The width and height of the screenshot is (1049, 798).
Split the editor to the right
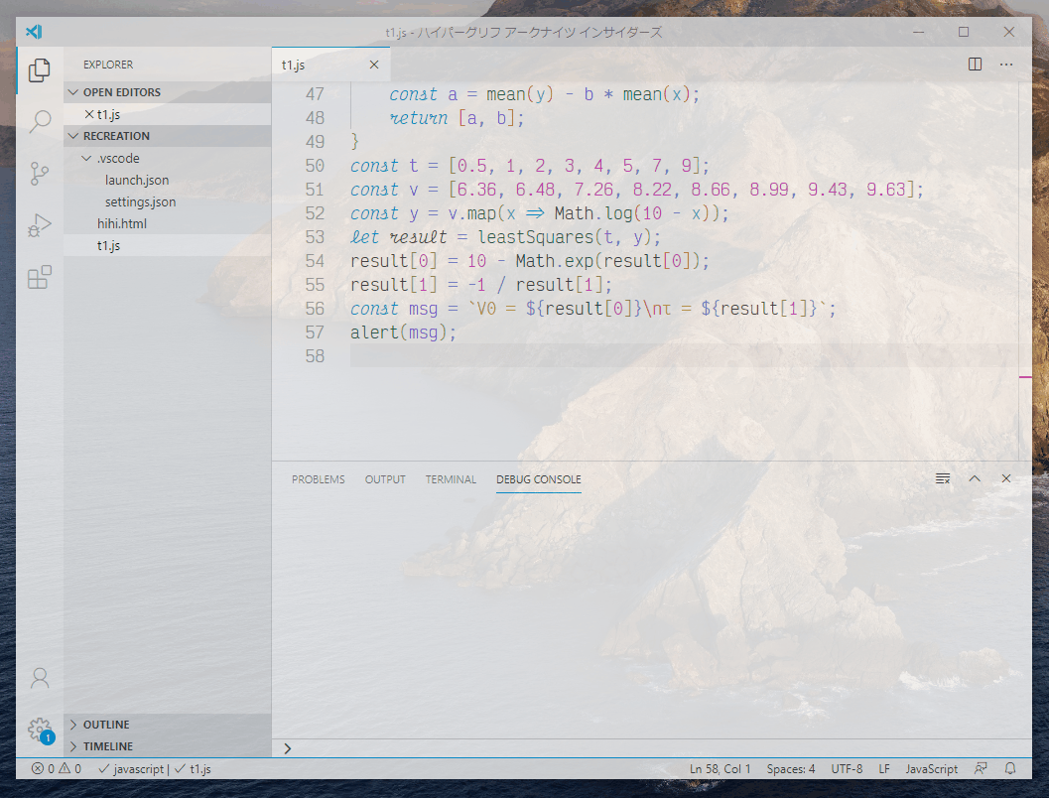point(975,65)
